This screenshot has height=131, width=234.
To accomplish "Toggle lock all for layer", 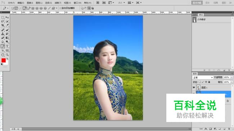I will [209, 82].
